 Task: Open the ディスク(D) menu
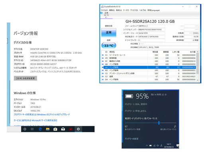click(134, 10)
